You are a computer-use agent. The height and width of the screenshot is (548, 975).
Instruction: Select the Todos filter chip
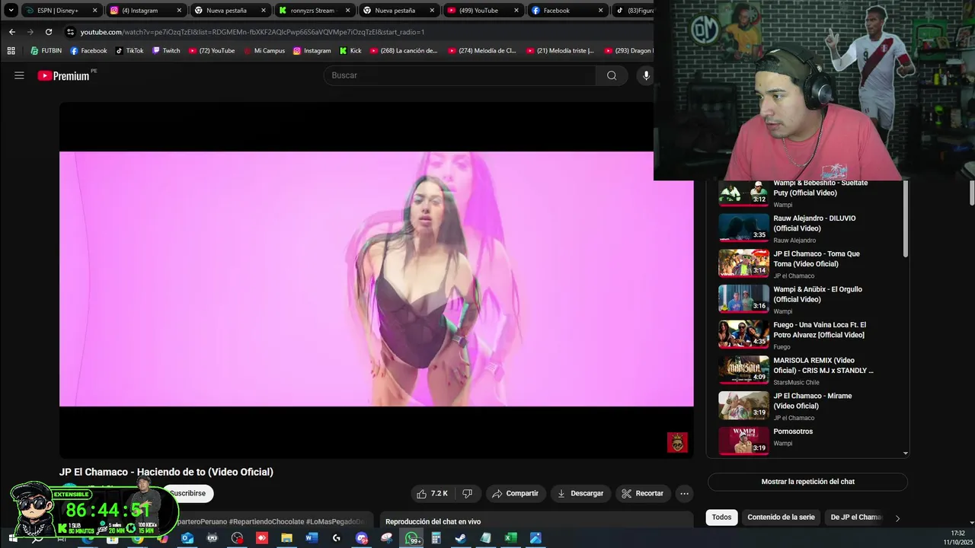[x=721, y=517]
